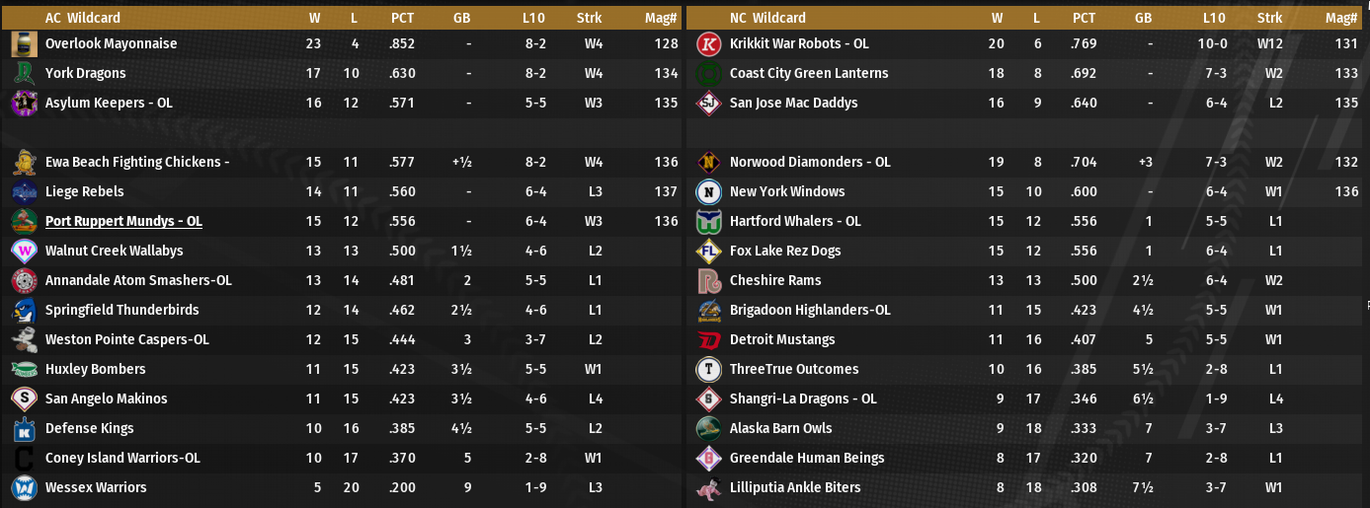Click the Walnut Creek Wallabys logo
The image size is (1370, 508).
coord(25,252)
